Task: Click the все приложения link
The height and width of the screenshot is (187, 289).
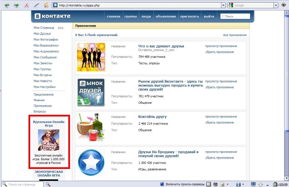Action: 235,35
